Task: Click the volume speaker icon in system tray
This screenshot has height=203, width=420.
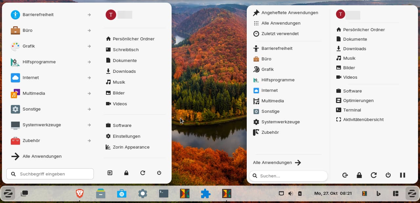Action: click(x=290, y=193)
